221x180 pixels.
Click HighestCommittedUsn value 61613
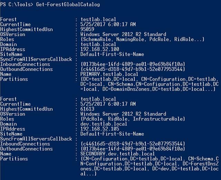tap(87, 109)
